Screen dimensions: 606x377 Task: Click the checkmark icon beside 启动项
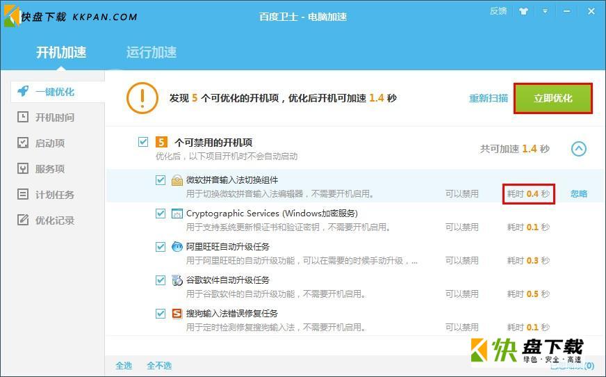23,143
